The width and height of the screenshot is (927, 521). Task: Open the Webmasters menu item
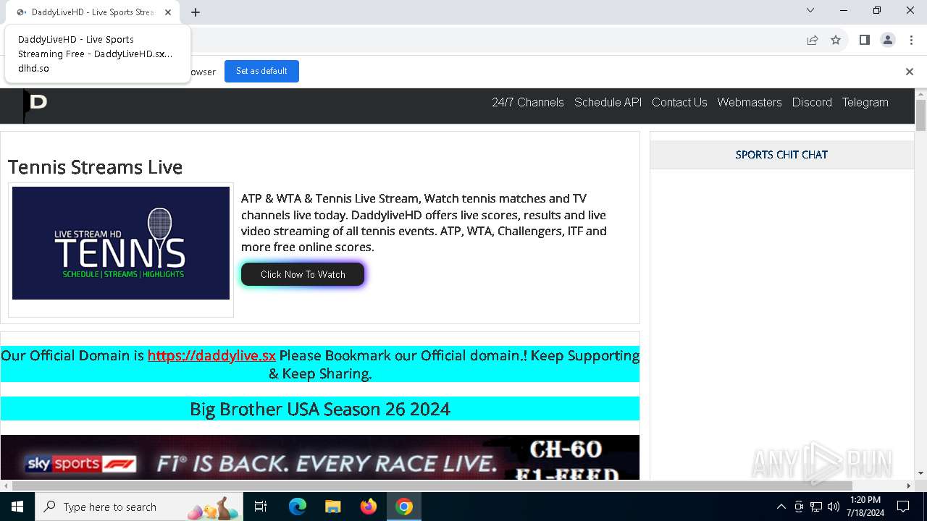click(x=750, y=102)
